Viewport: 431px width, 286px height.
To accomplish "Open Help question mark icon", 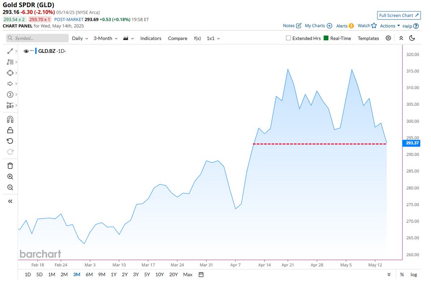I will click(416, 26).
